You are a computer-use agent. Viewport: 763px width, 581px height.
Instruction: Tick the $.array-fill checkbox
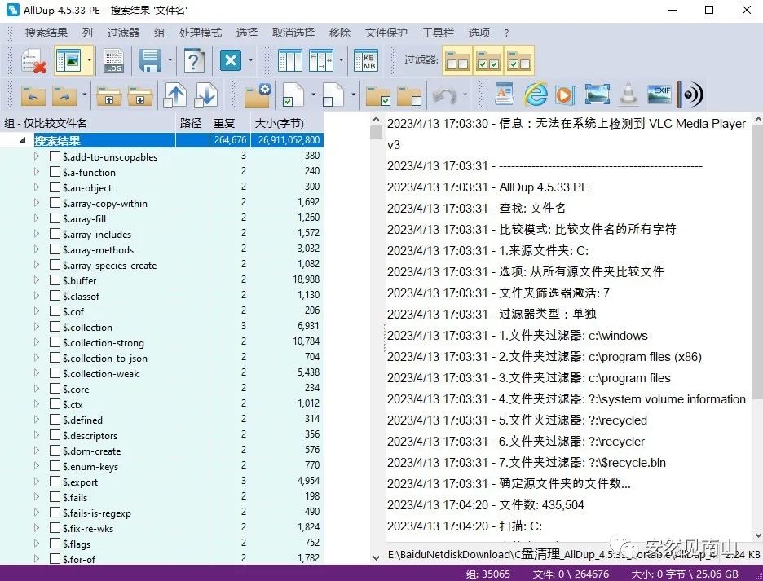55,218
